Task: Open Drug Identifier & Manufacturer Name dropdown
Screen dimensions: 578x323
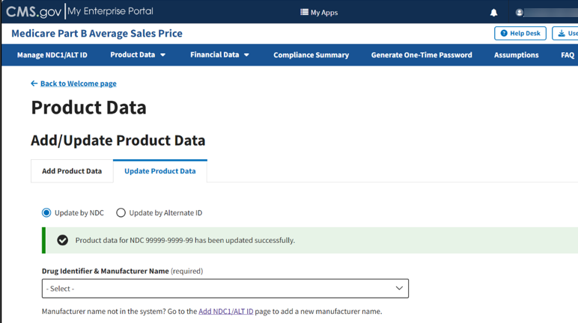Action: 225,289
